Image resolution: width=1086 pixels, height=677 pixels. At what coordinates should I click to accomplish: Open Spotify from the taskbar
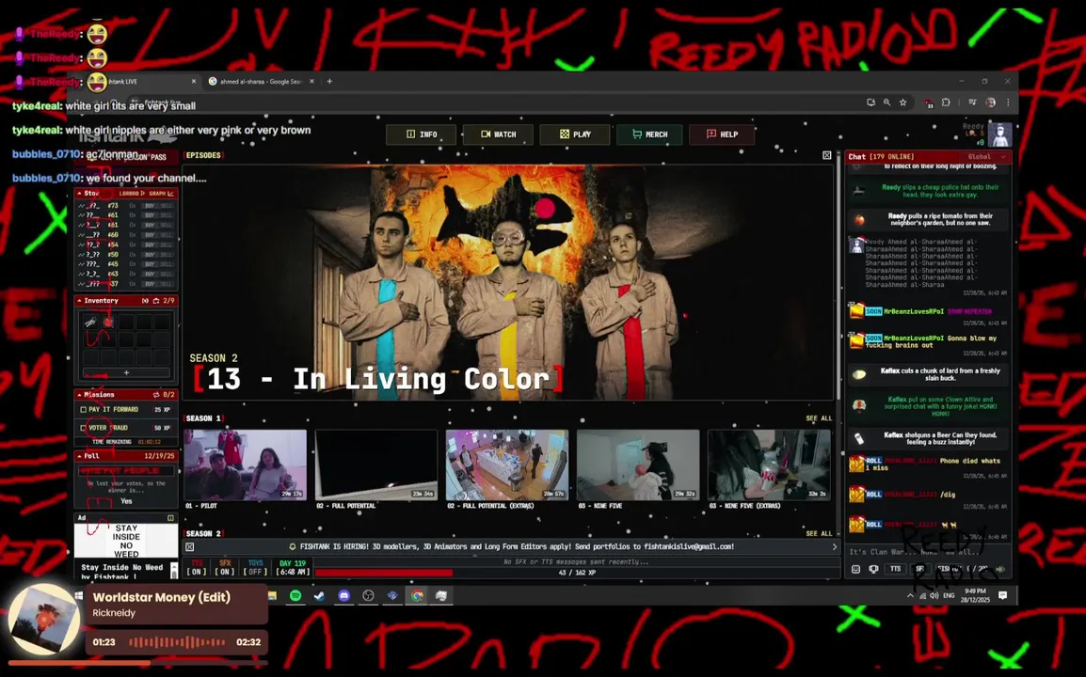coord(295,596)
